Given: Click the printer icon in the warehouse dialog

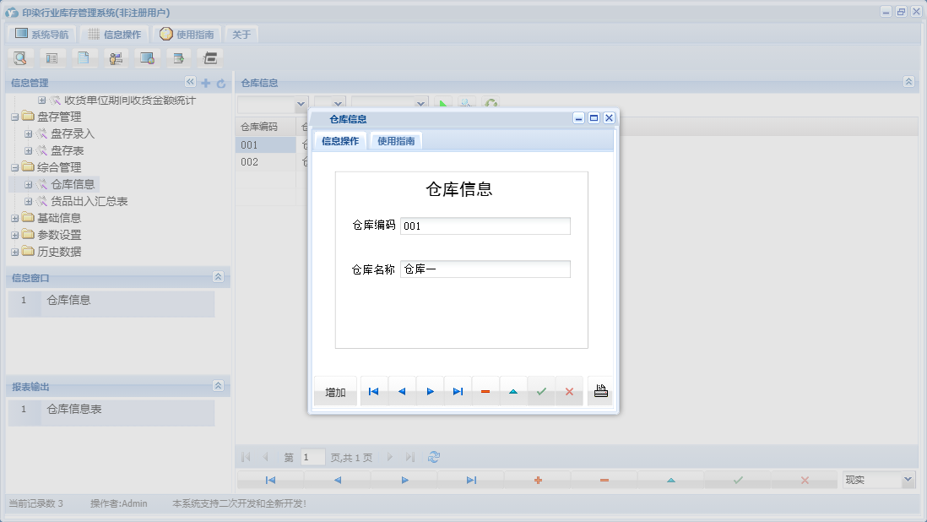Looking at the screenshot, I should 600,390.
